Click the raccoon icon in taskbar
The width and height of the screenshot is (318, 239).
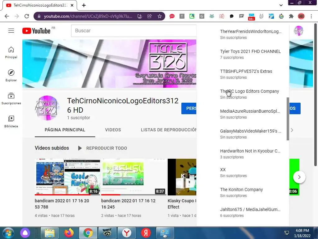107,233
